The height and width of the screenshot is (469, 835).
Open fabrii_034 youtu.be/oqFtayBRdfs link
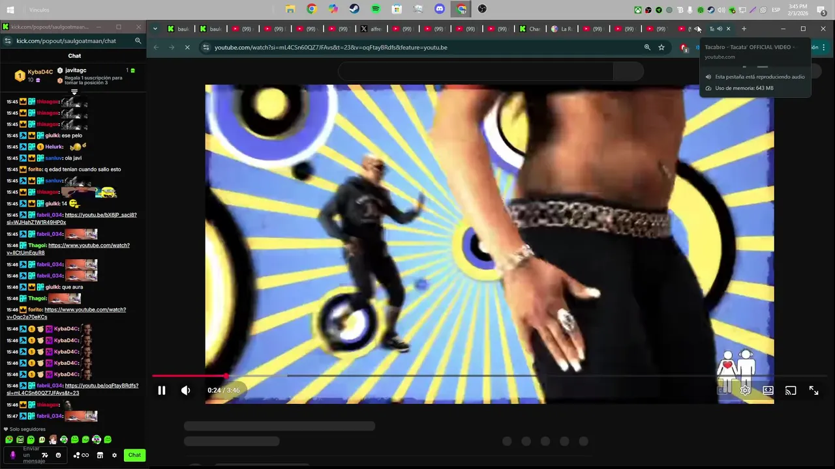click(72, 389)
